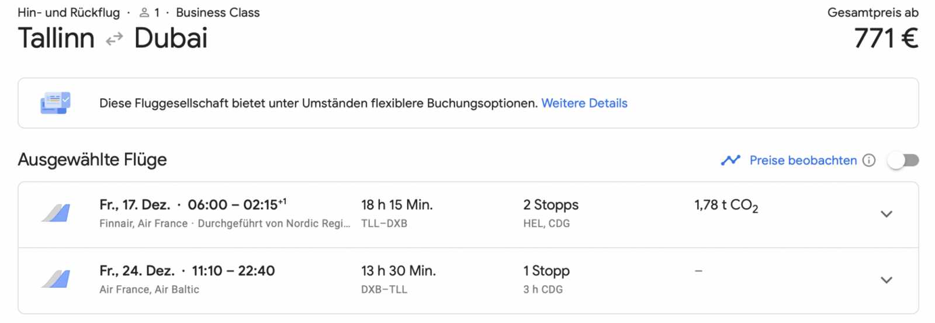Click the round-trip arrows between Tallinn and Dubai
This screenshot has height=323, width=935.
click(115, 39)
